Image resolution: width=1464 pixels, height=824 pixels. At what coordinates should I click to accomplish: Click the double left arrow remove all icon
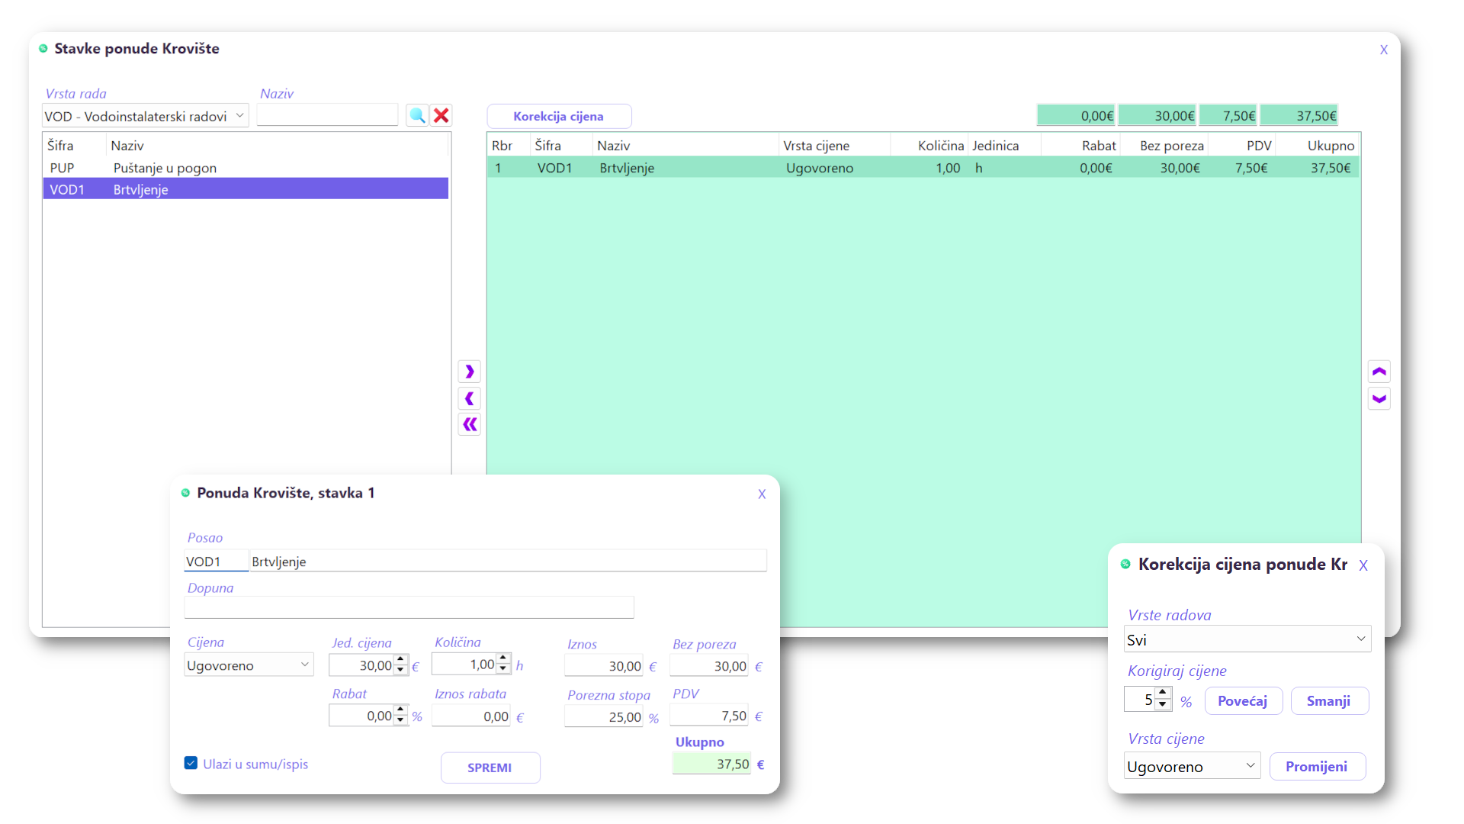[470, 424]
